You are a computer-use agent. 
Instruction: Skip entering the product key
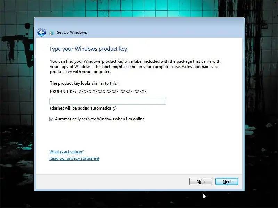pos(201,181)
